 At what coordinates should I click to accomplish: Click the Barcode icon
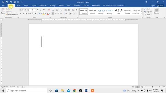tap(156, 10)
